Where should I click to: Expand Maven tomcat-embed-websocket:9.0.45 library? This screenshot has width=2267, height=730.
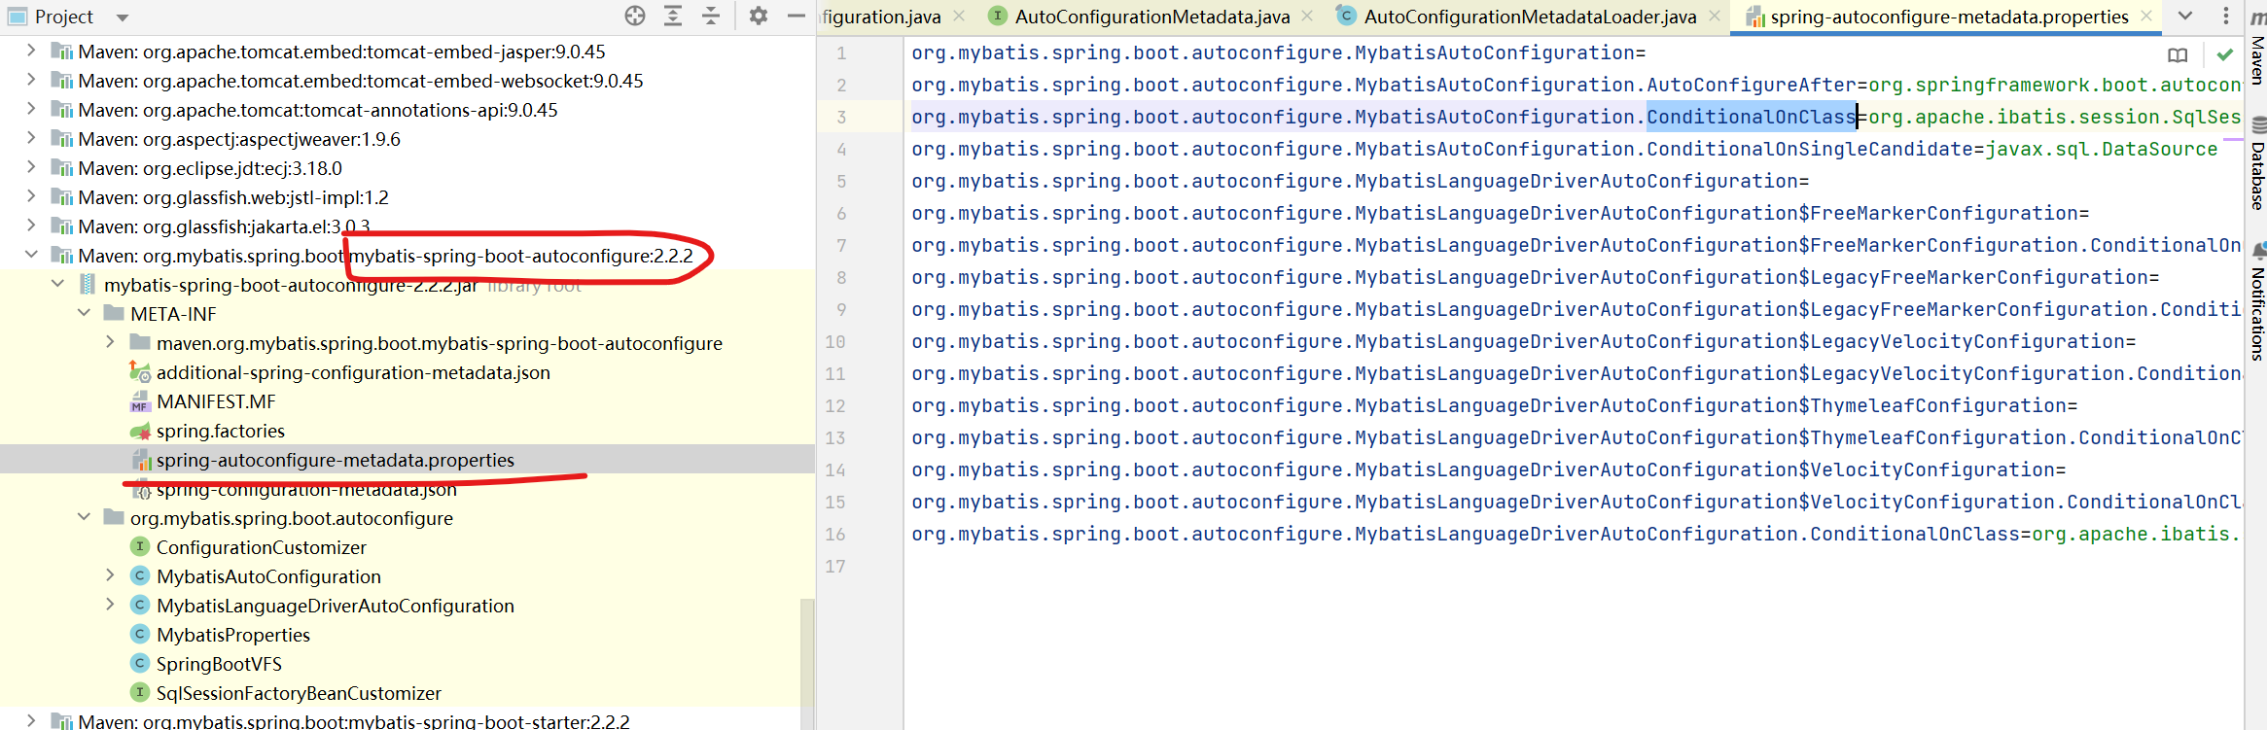coord(31,79)
